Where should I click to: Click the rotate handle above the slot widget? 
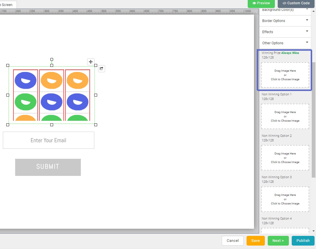tap(52, 60)
